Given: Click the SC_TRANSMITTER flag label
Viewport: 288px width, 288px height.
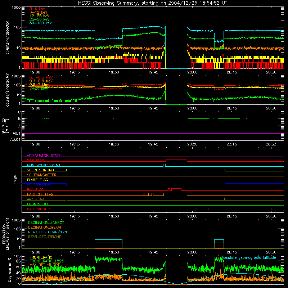Looking at the screenshot, I should tap(41, 175).
